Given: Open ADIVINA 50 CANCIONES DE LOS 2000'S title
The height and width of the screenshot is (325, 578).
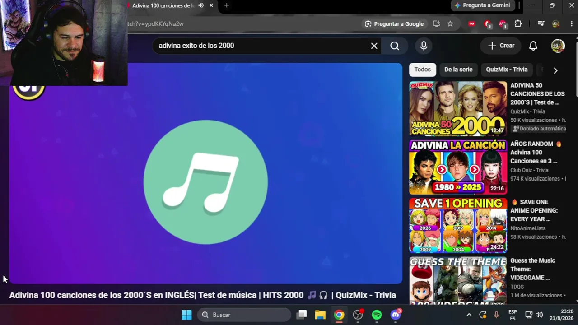Looking at the screenshot, I should click(x=537, y=94).
